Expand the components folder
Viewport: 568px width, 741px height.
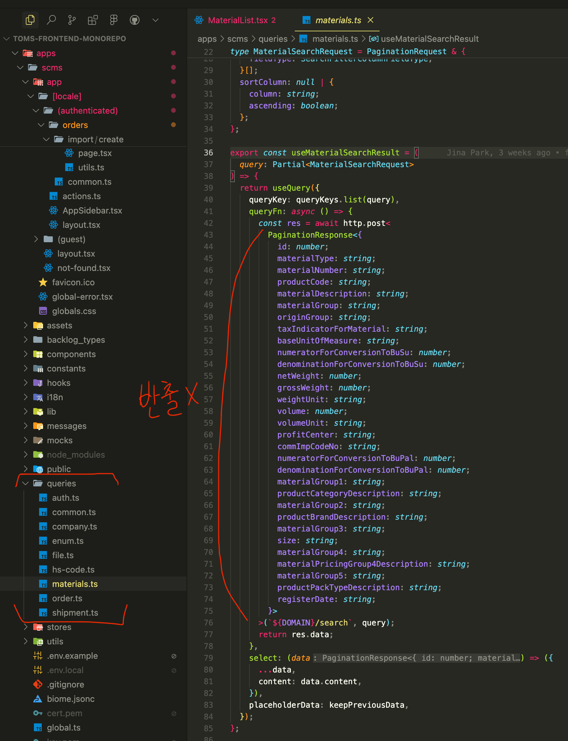71,354
